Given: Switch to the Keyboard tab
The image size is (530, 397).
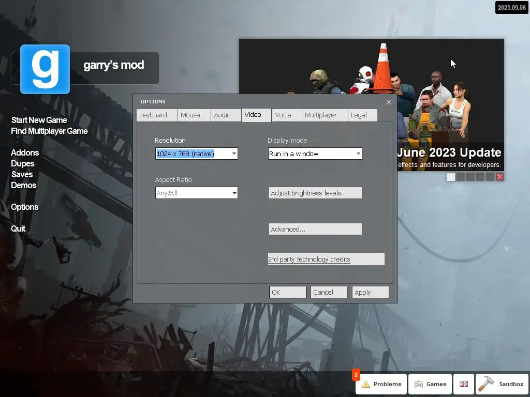Looking at the screenshot, I should click(x=157, y=115).
